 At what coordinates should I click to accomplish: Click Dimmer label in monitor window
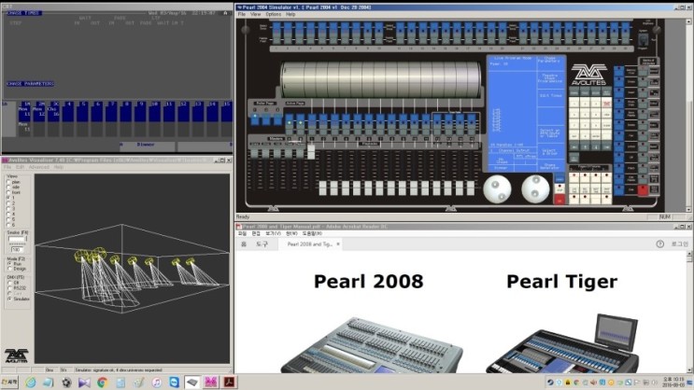tap(146, 145)
